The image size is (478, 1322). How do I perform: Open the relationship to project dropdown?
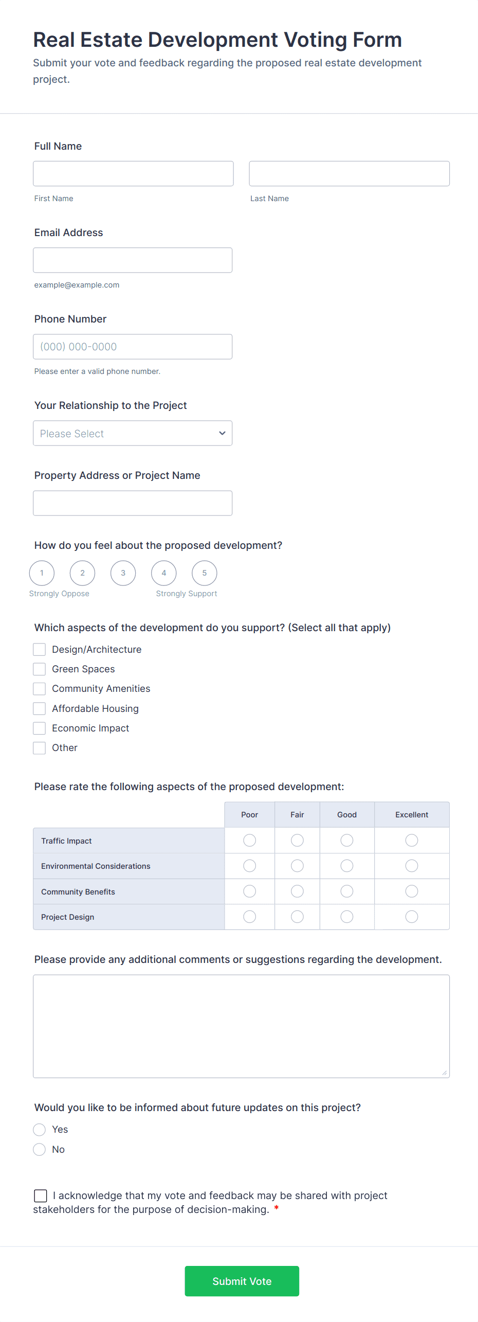point(133,433)
